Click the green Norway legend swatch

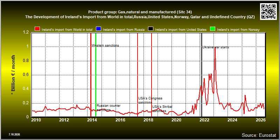click(x=212, y=29)
